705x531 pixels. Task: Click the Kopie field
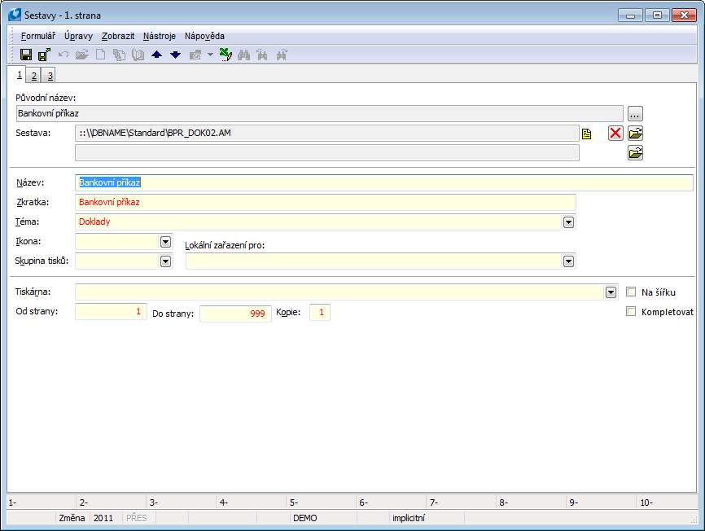[320, 312]
